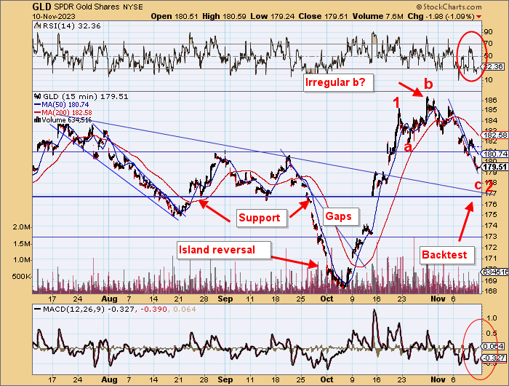509x386 pixels.
Task: Select the 'SPDR Gold Shares' title text
Action: coord(87,7)
